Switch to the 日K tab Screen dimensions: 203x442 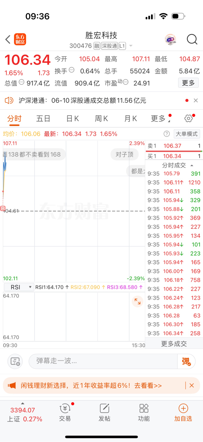click(72, 119)
